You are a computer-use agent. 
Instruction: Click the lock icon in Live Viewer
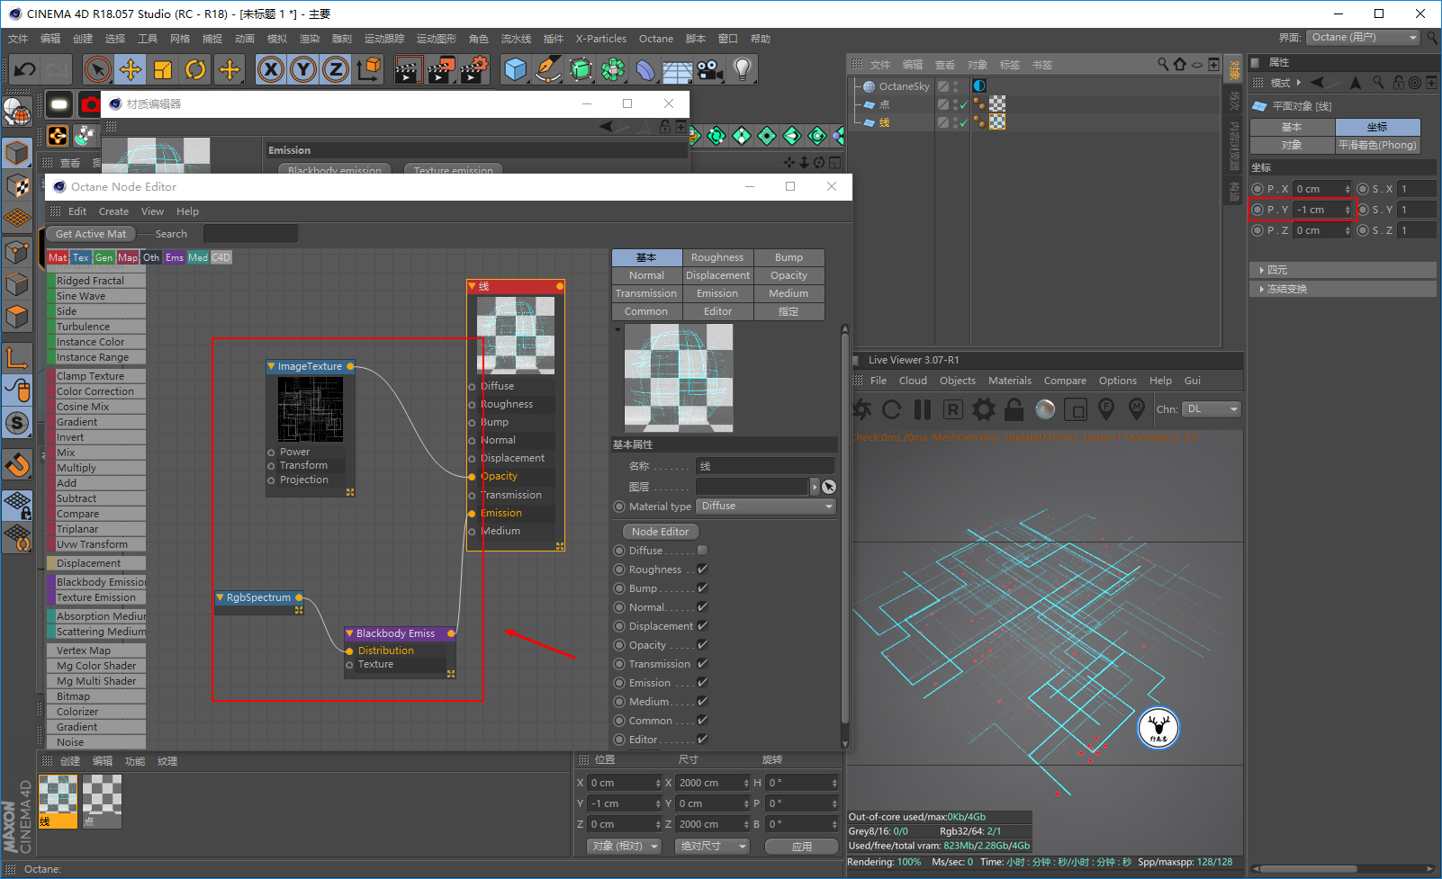point(1014,410)
